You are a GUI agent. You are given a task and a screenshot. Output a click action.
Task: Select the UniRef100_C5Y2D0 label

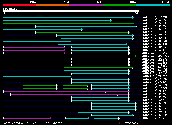tap(154, 38)
